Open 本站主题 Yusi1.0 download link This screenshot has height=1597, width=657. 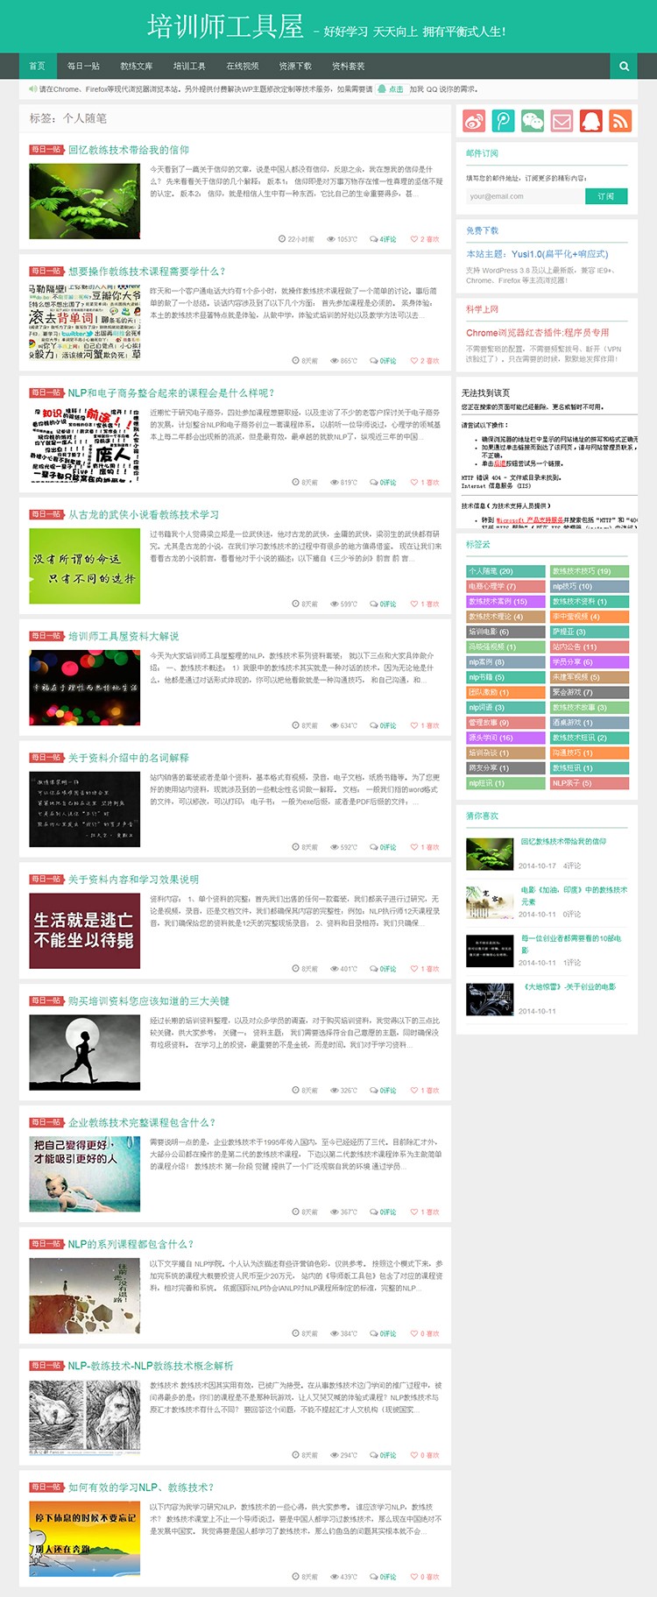point(537,254)
